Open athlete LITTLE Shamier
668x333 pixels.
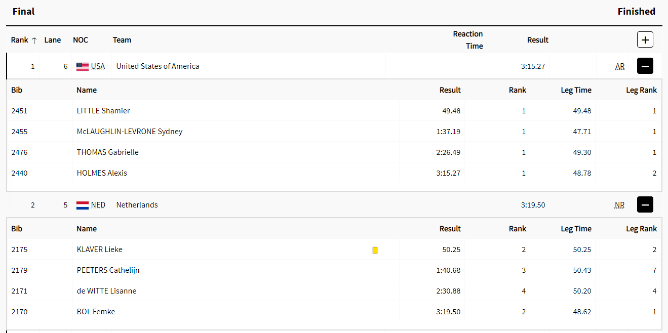(x=103, y=111)
